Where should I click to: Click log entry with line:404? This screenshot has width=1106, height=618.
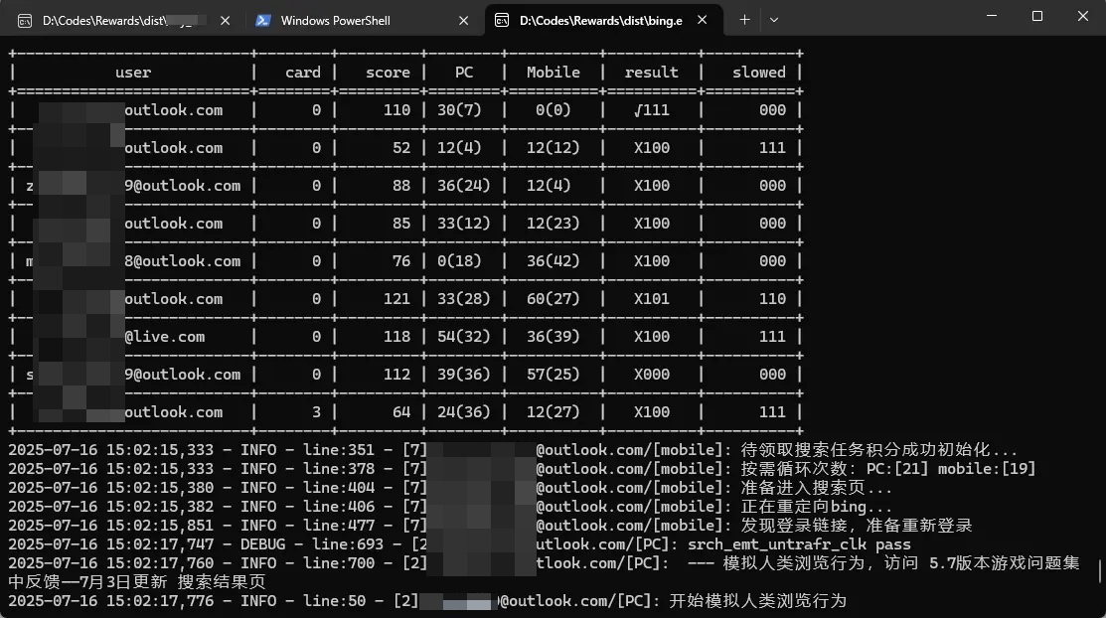(x=450, y=488)
